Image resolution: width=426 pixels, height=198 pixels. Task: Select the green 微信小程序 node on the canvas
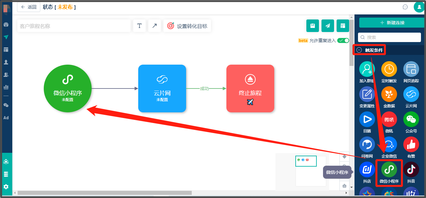[68, 88]
